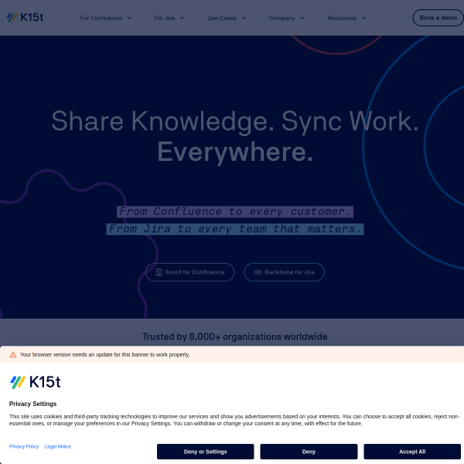Open the Use Cases menu

tap(227, 18)
